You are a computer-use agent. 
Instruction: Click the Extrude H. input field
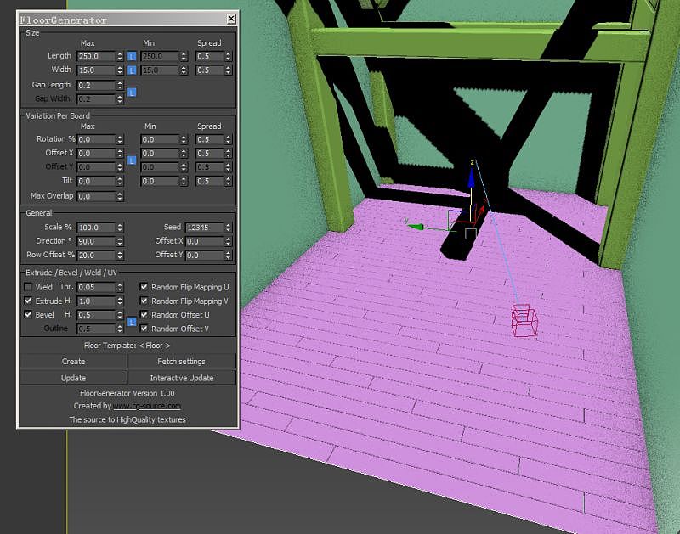96,301
